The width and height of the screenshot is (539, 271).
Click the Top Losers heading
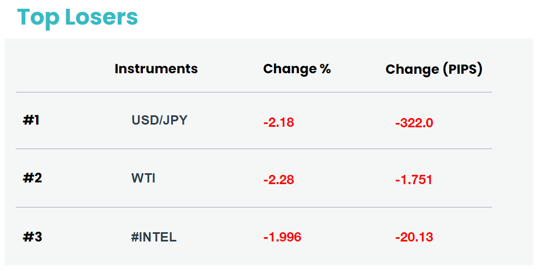coord(77,17)
